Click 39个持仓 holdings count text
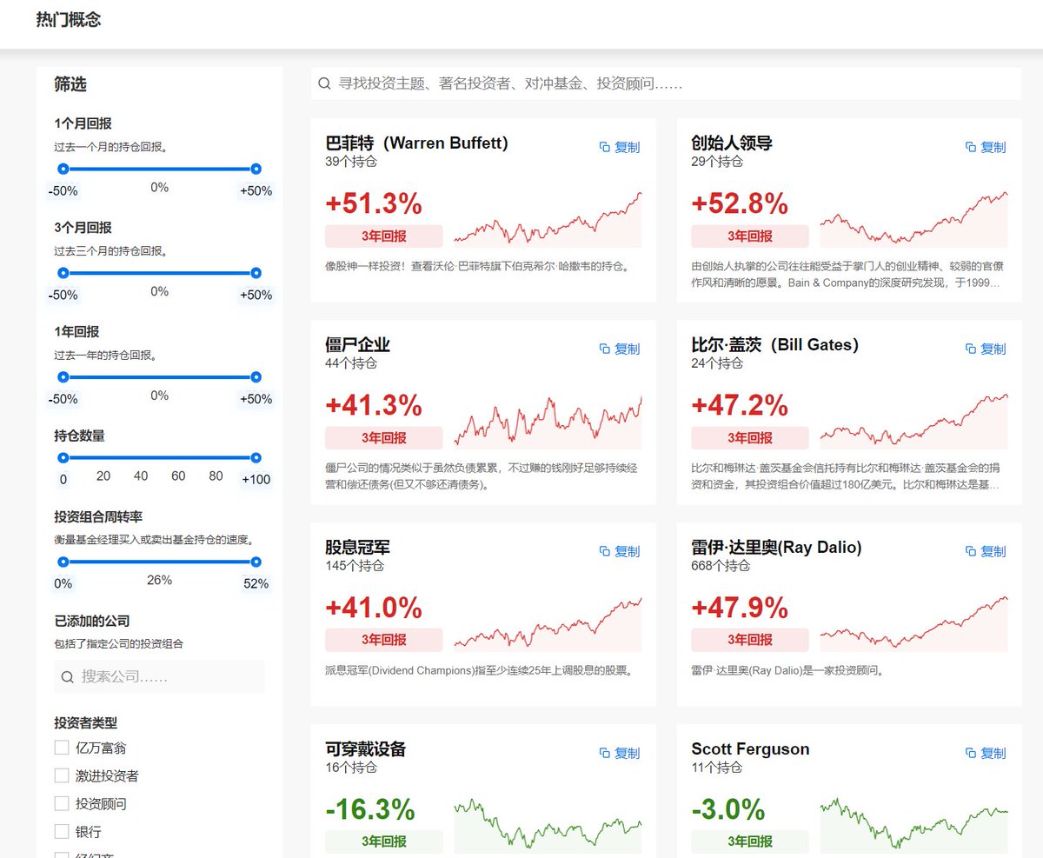The image size is (1043, 858). click(x=351, y=162)
